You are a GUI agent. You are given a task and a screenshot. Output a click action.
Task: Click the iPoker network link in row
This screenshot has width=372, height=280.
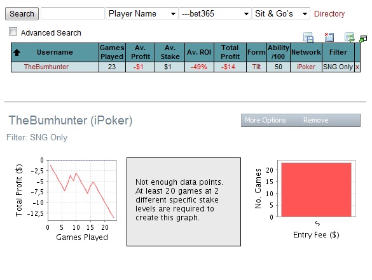(x=306, y=67)
